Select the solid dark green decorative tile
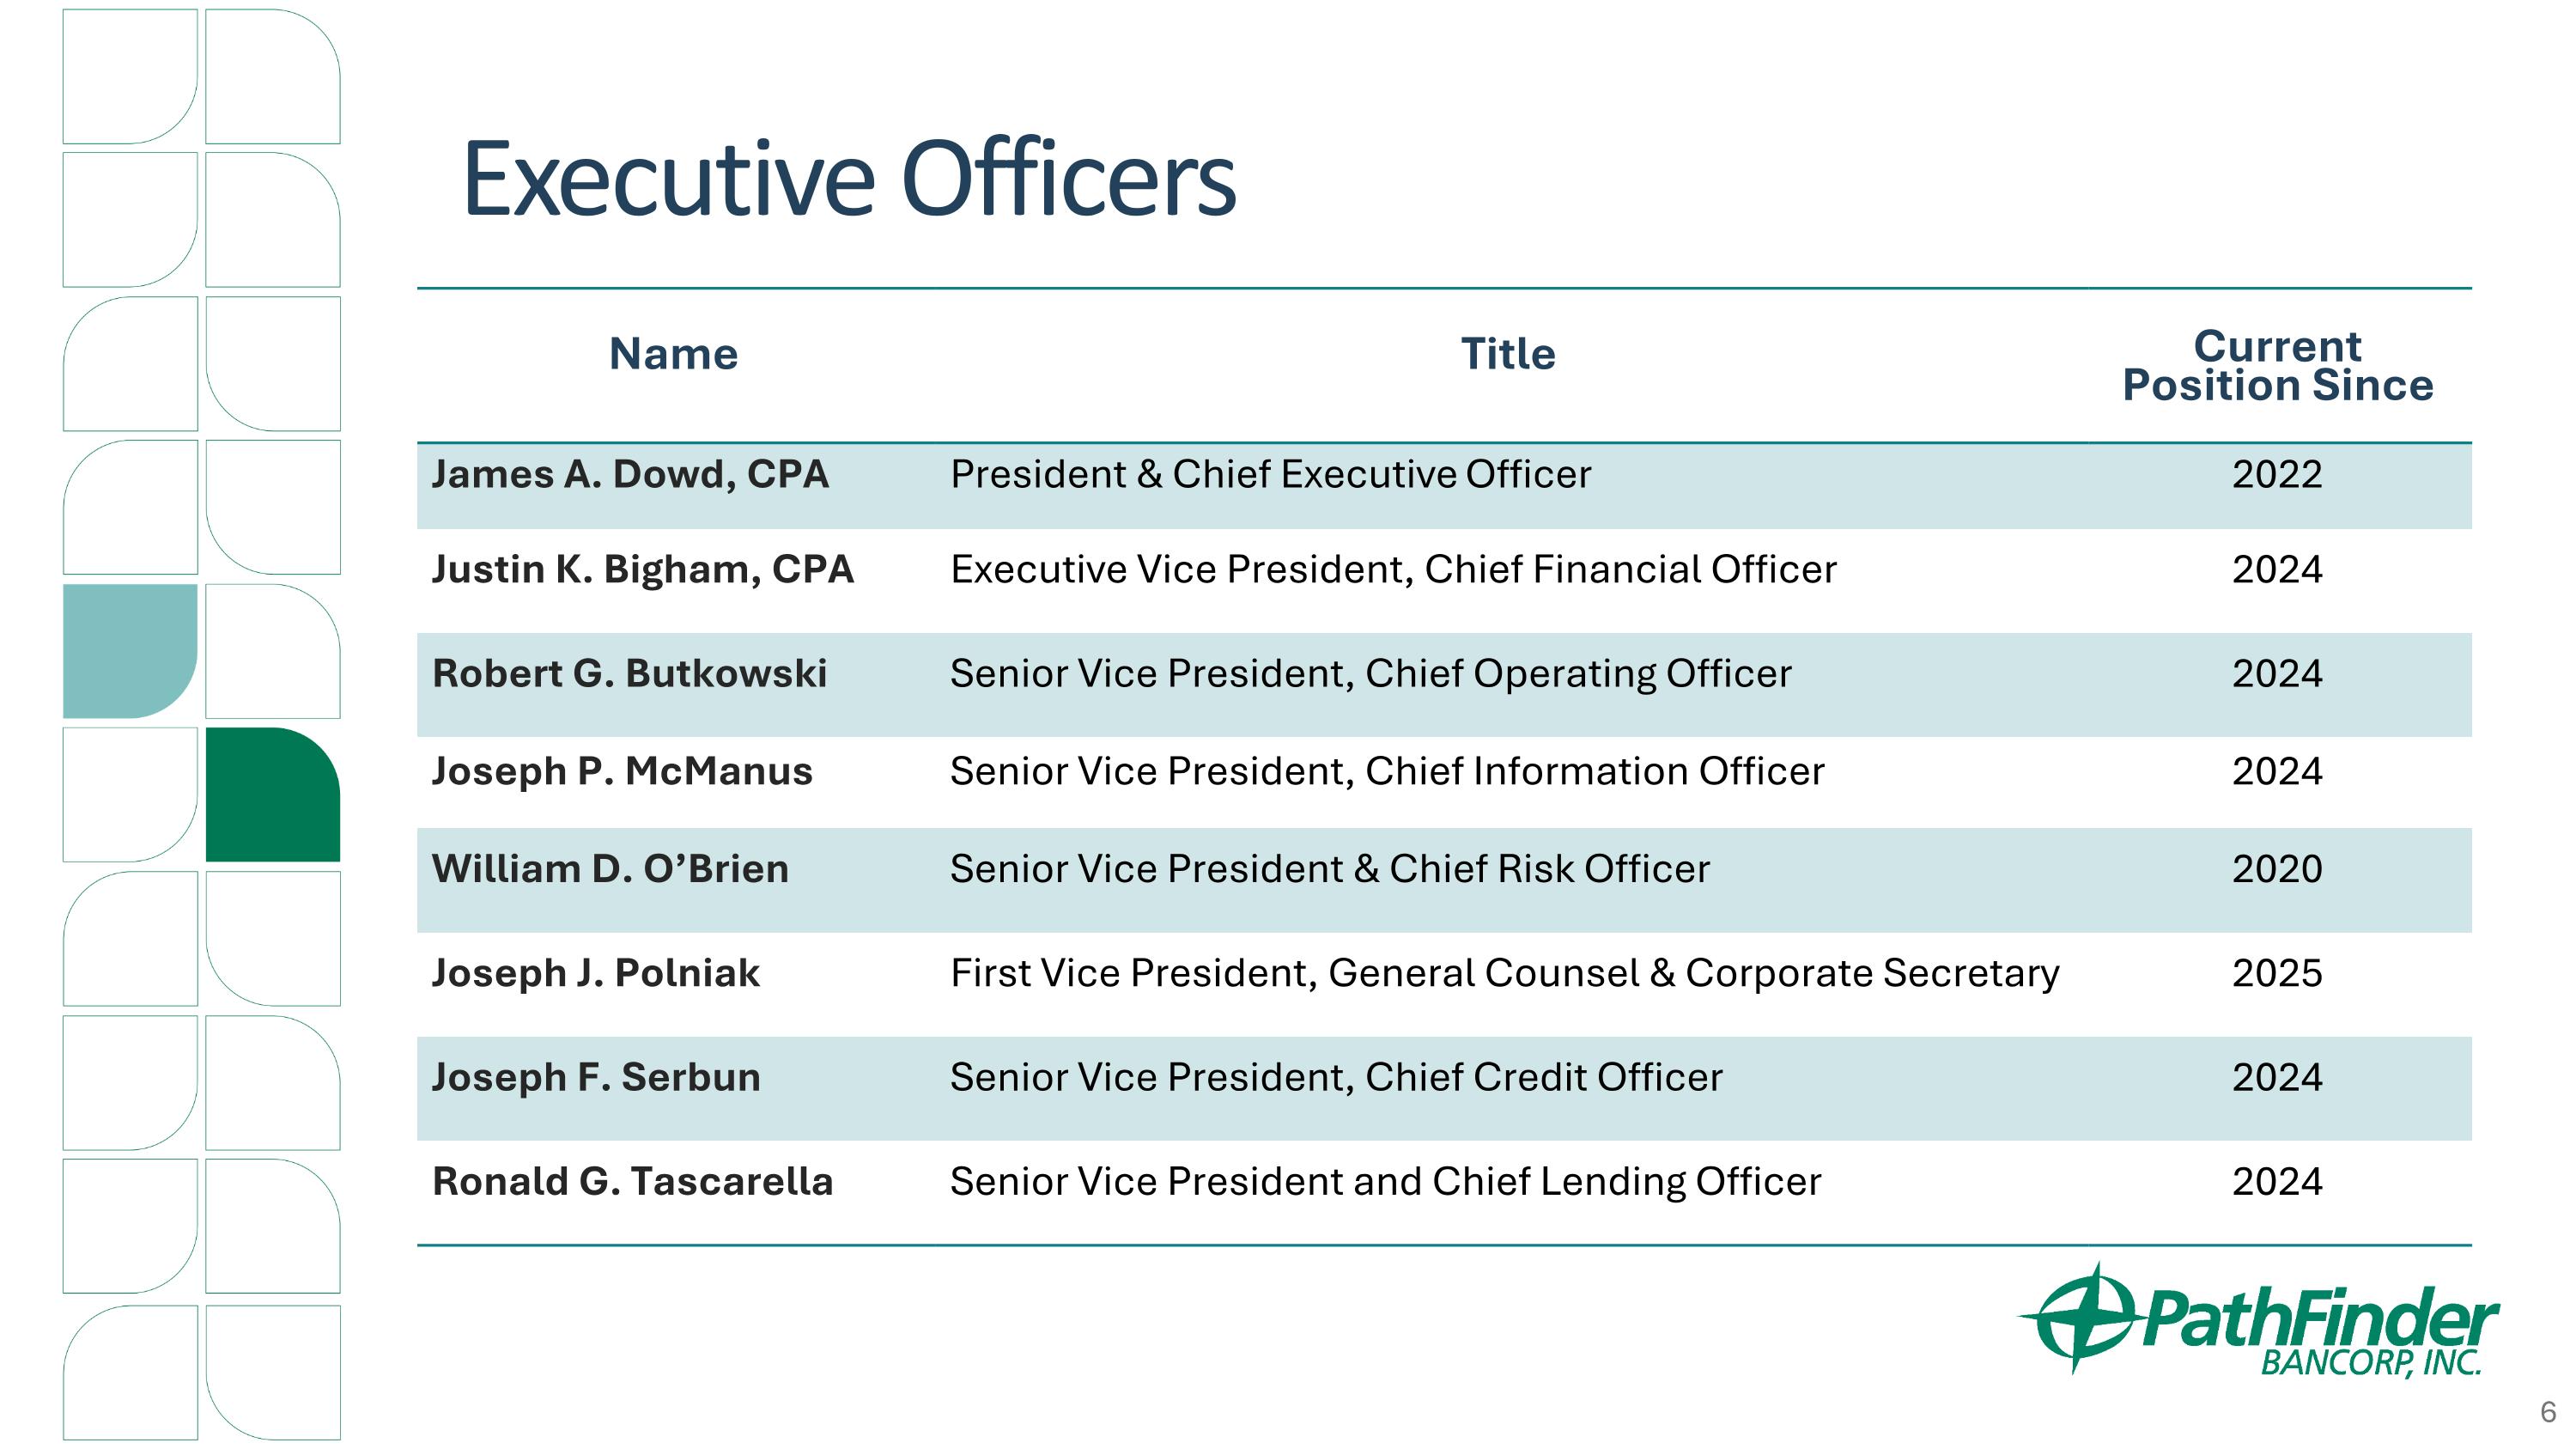The image size is (2576, 1449). (273, 795)
